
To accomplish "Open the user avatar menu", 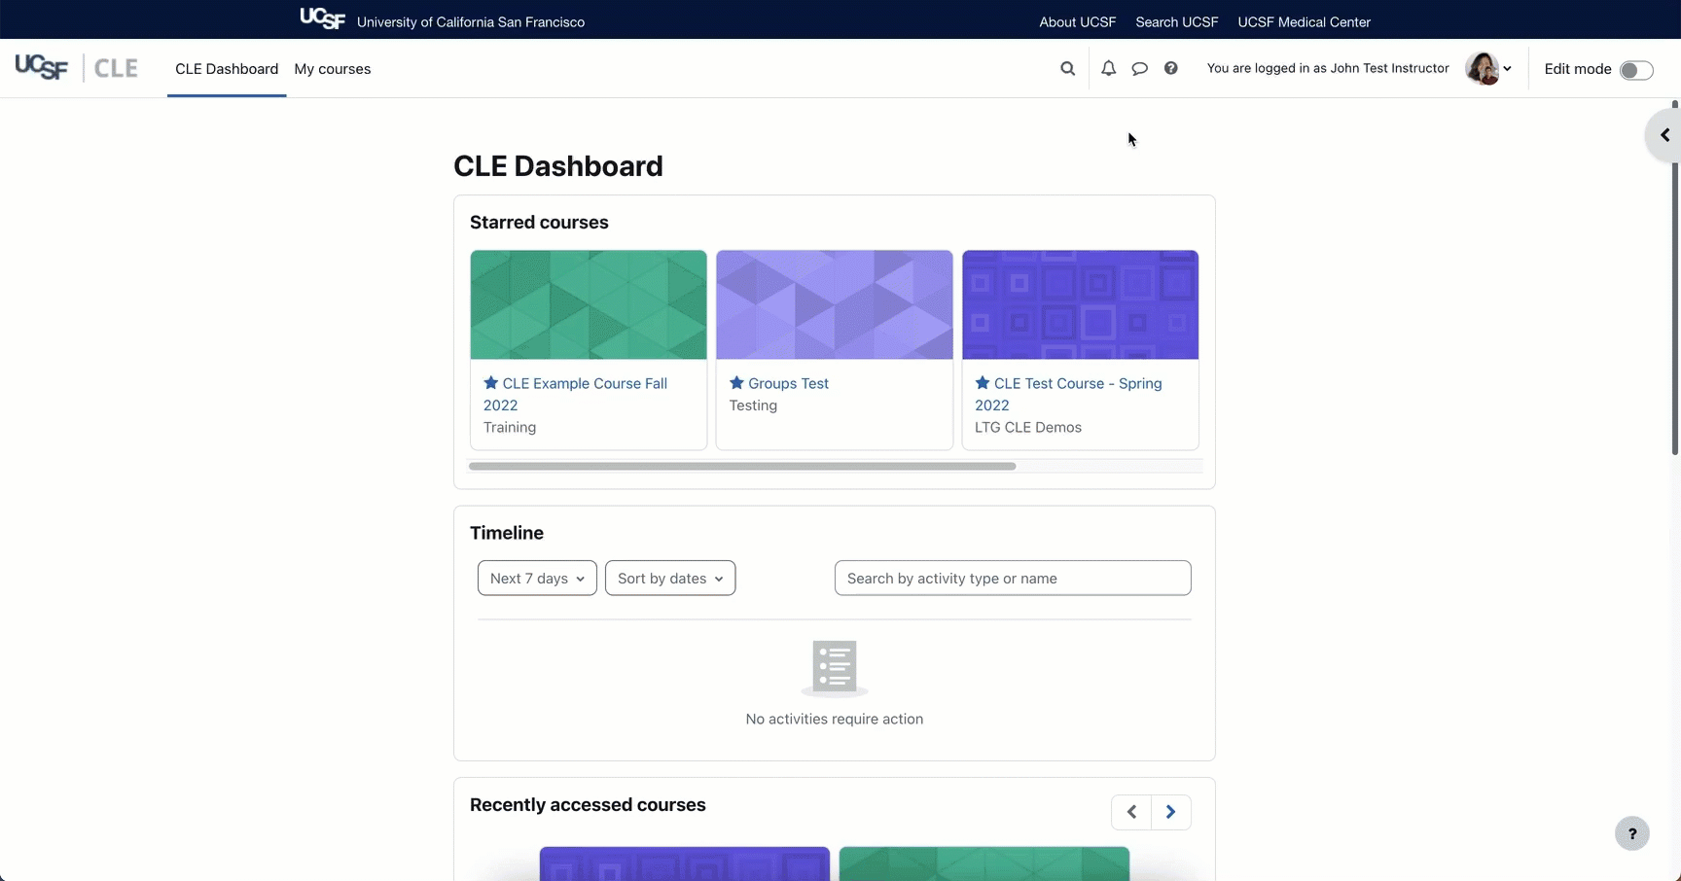I will pyautogui.click(x=1487, y=68).
